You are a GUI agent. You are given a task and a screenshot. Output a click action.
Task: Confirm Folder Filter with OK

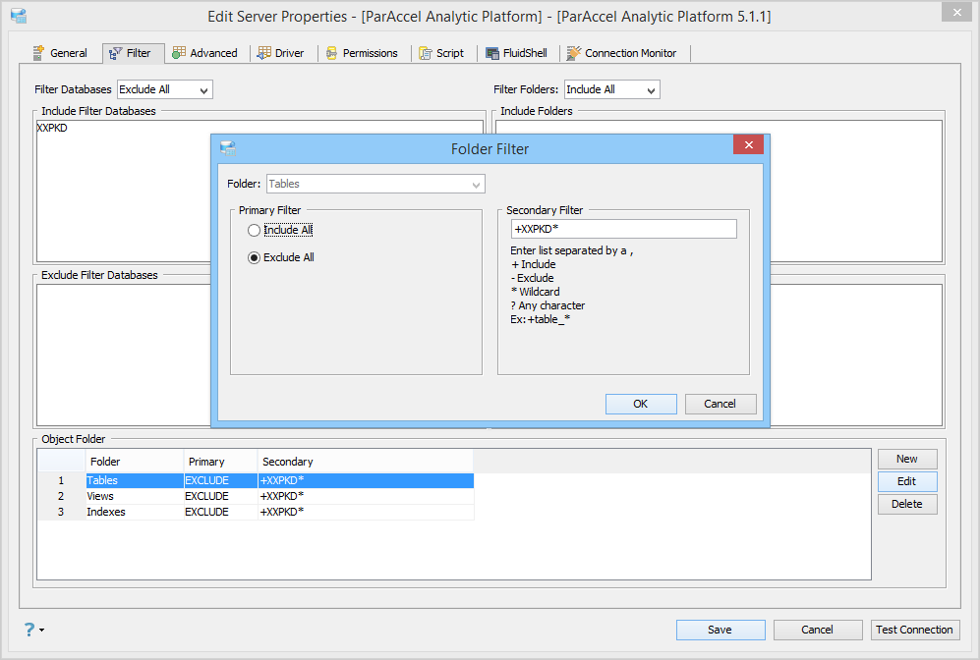click(641, 404)
